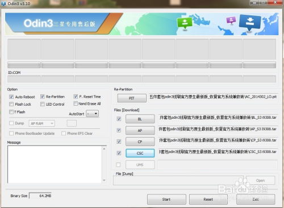The height and width of the screenshot is (208, 284).
Task: Toggle the AP file checkbox
Action: tap(119, 130)
